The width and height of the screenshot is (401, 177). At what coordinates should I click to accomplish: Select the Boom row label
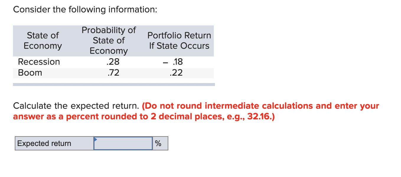[x=30, y=73]
